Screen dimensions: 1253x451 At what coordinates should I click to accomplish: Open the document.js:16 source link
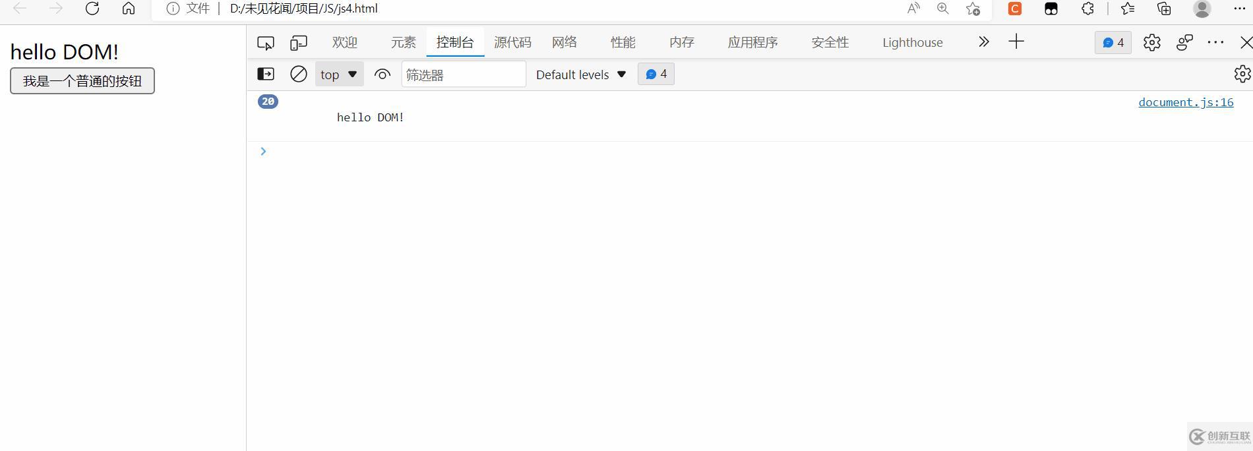coord(1186,102)
